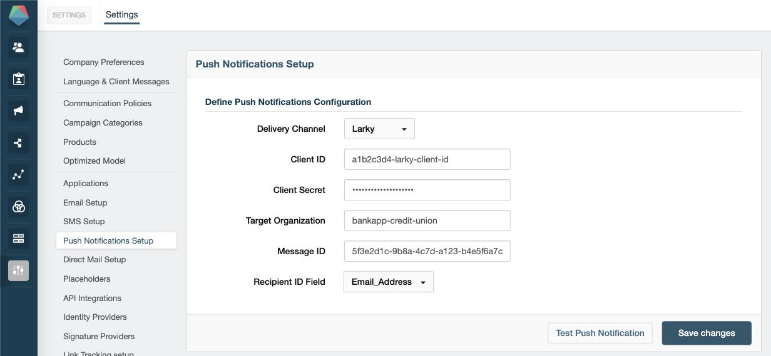Click into the Target Organization field
The height and width of the screenshot is (356, 771).
tap(427, 220)
